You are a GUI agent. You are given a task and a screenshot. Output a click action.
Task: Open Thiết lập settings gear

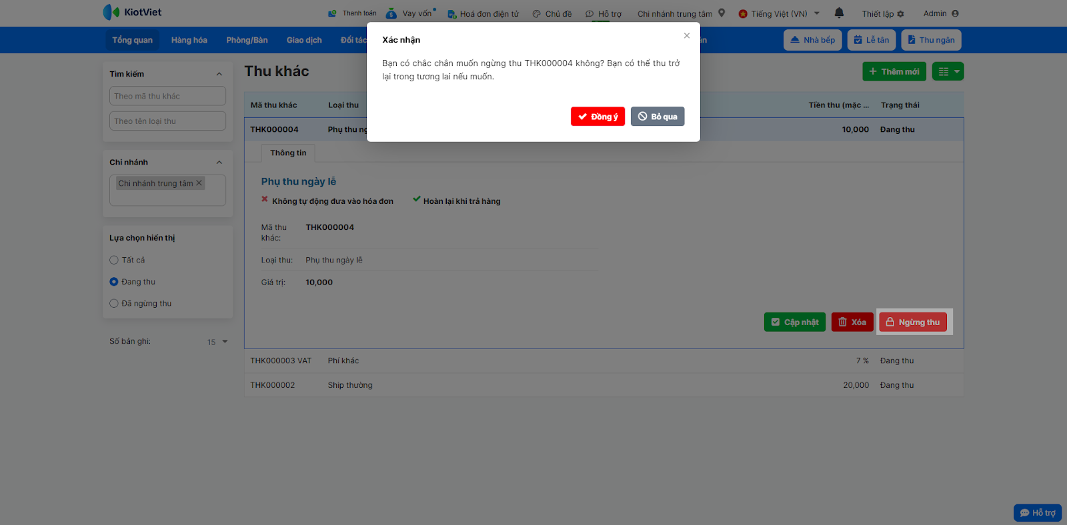(883, 13)
